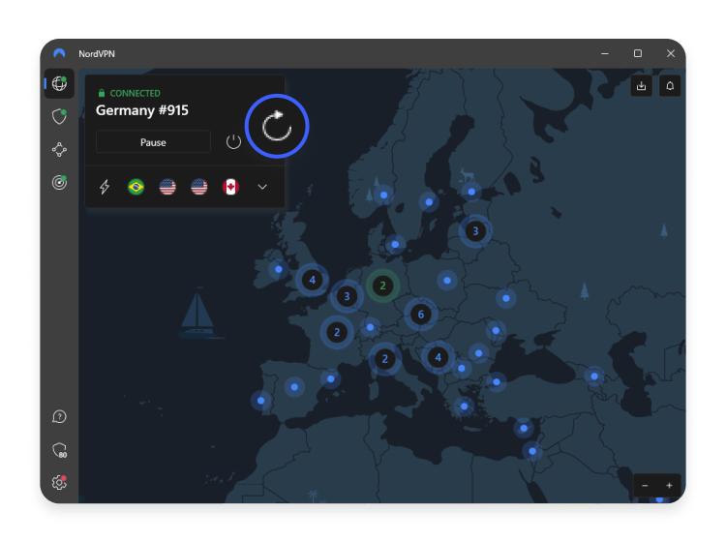Select the central Europe cluster marked 6
Image resolution: width=726 pixels, height=542 pixels.
(421, 315)
